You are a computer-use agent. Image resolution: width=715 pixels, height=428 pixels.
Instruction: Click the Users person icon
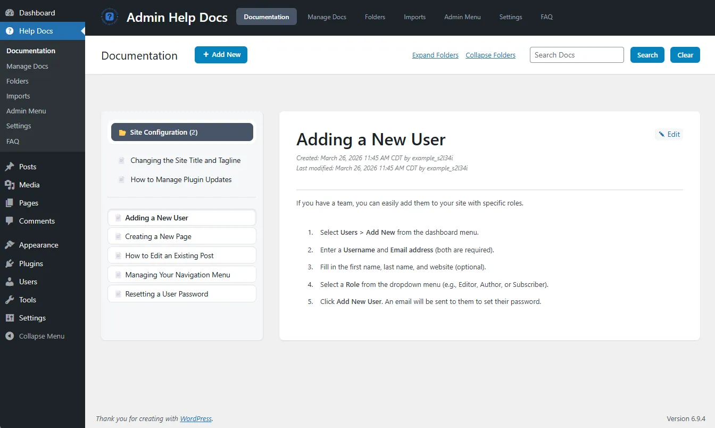tap(10, 282)
